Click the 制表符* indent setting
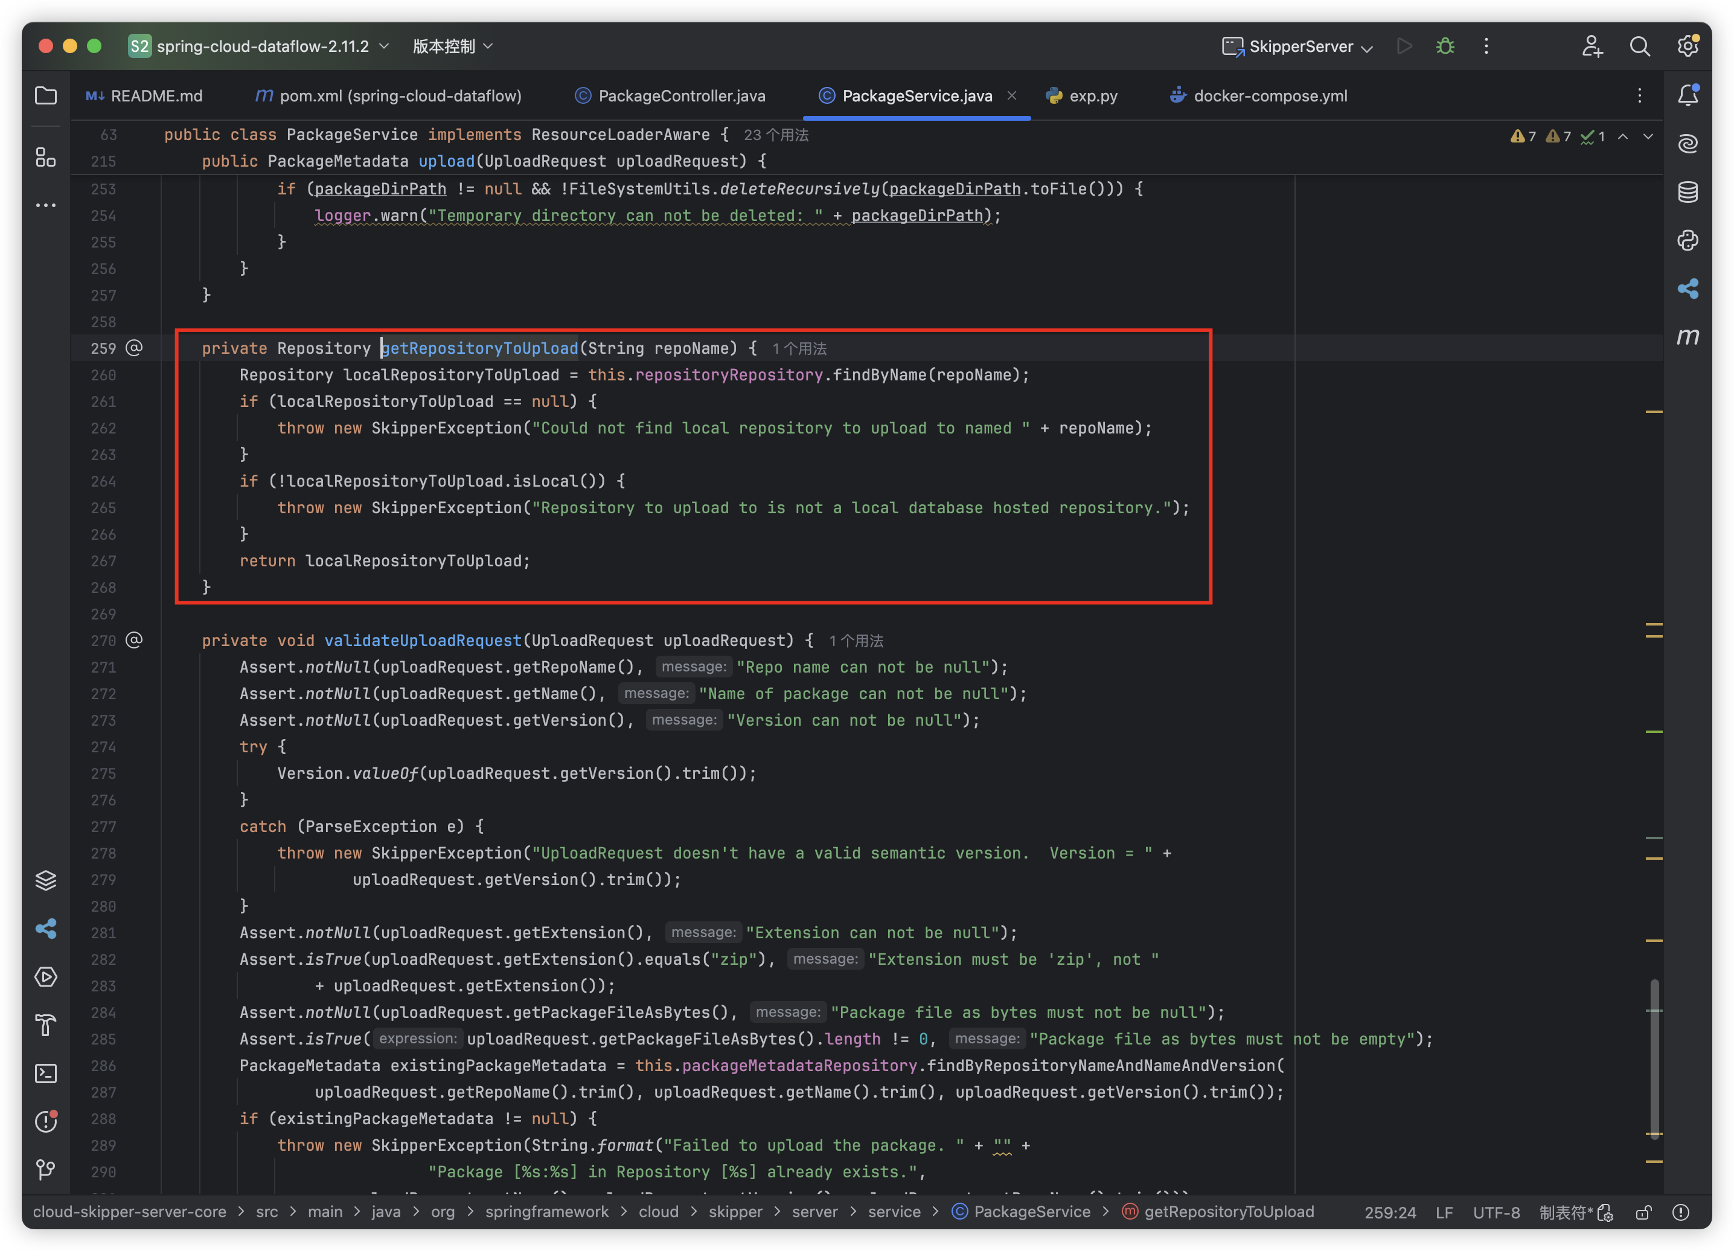Screen dimensions: 1734x1251 [1567, 1213]
